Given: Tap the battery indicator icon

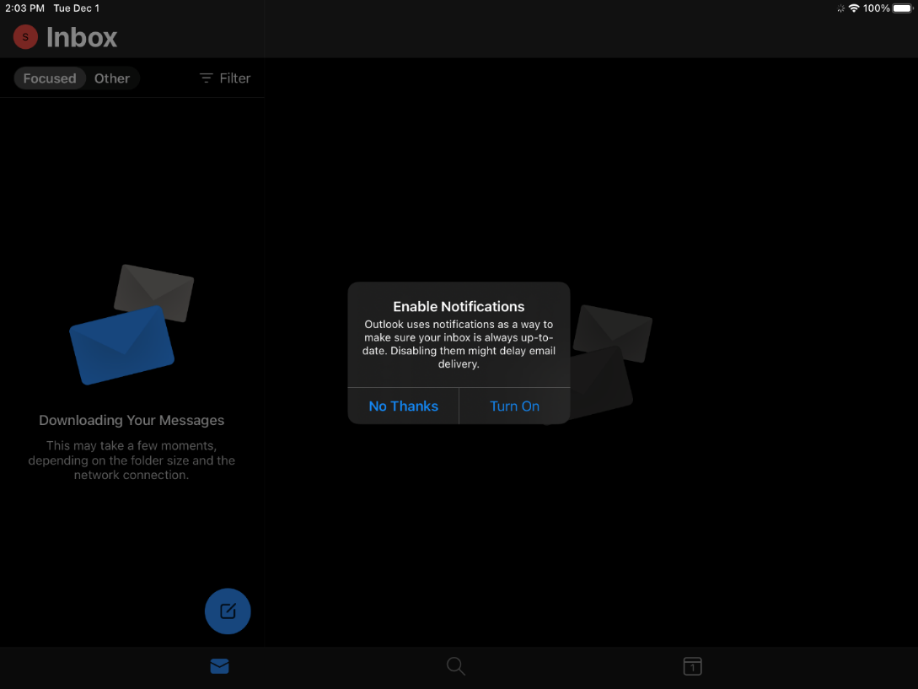Looking at the screenshot, I should tap(903, 8).
